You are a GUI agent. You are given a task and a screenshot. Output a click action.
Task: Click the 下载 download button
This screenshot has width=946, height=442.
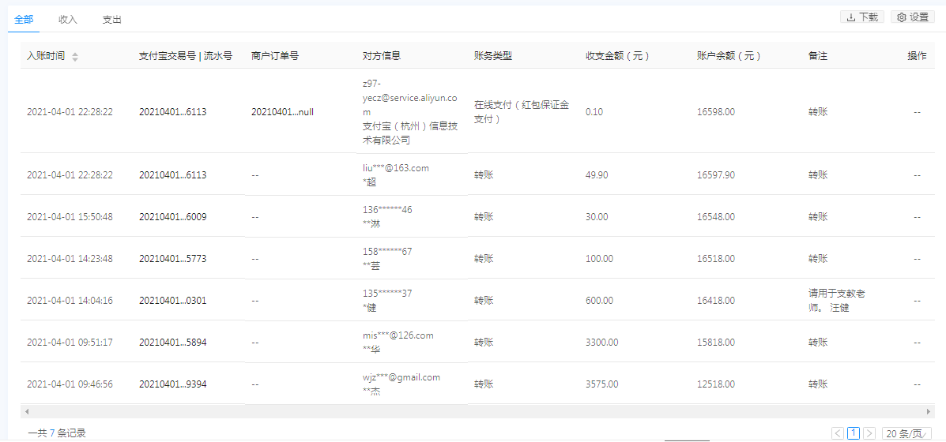(862, 17)
